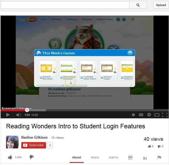Switch to theater mode icon
The image size is (169, 165).
click(x=157, y=115)
